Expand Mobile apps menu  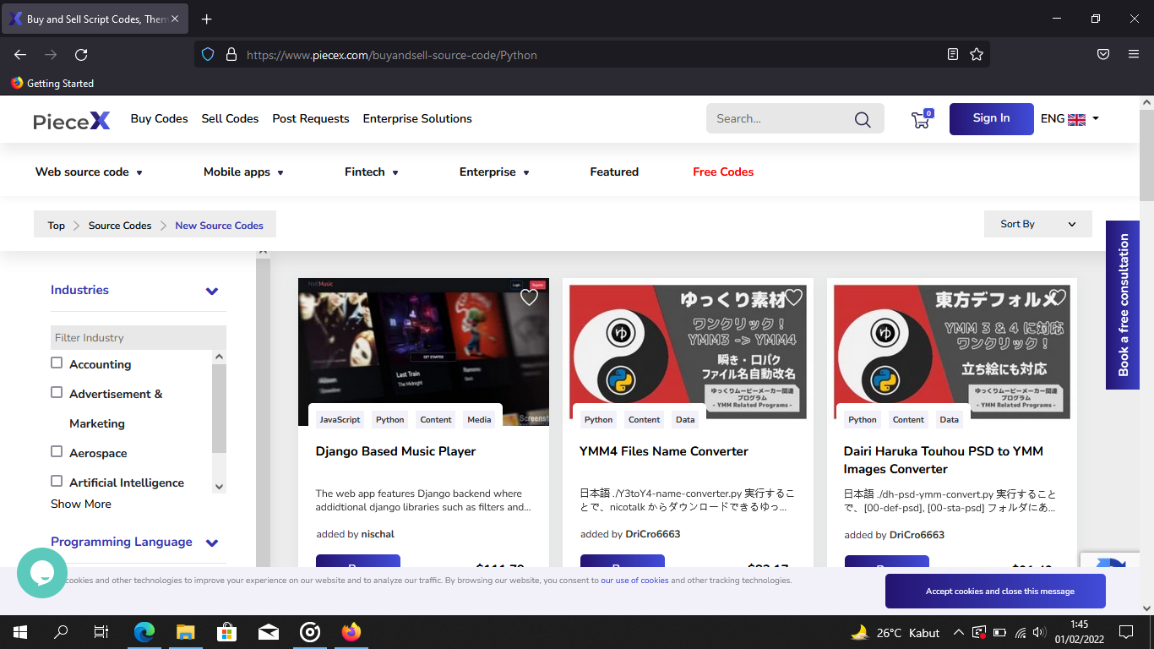click(243, 172)
